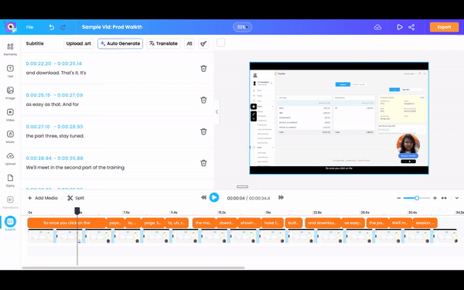Select the Text tool in the sidebar
This screenshot has height=290, width=464.
tap(10, 70)
